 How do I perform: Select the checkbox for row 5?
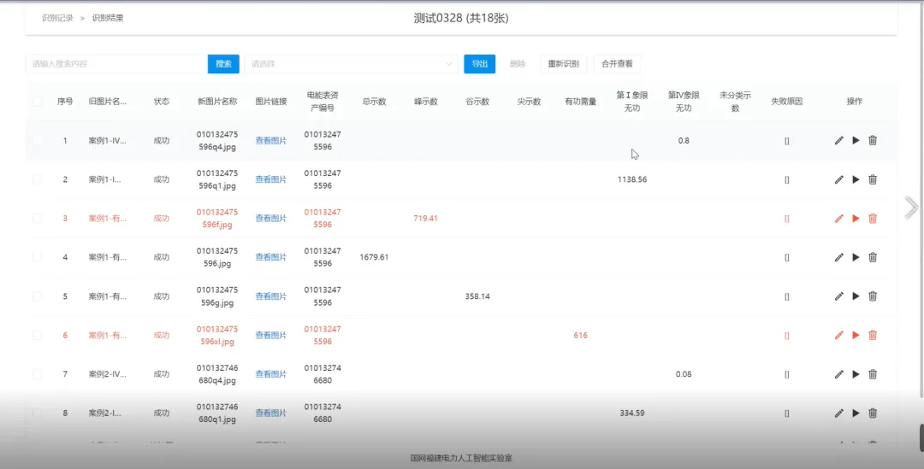coord(37,296)
